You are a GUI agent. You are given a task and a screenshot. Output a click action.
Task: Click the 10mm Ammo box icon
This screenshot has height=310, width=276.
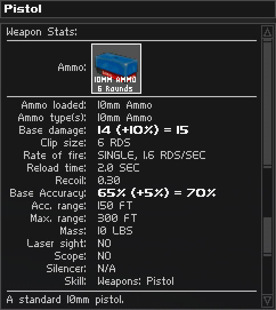tap(116, 69)
